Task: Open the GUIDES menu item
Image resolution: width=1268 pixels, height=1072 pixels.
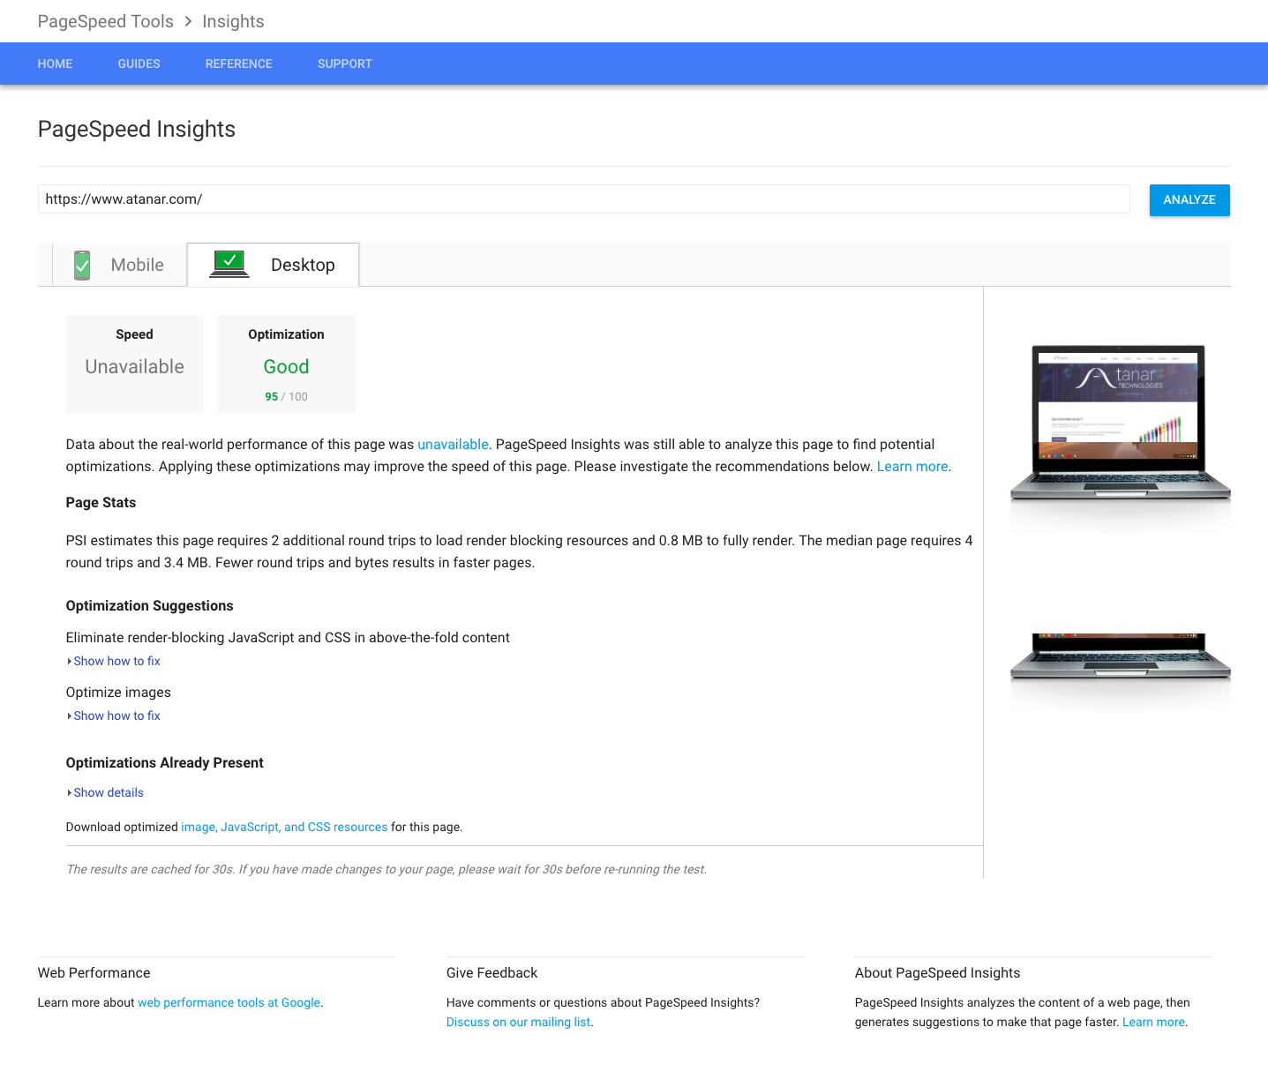Action: coord(139,64)
